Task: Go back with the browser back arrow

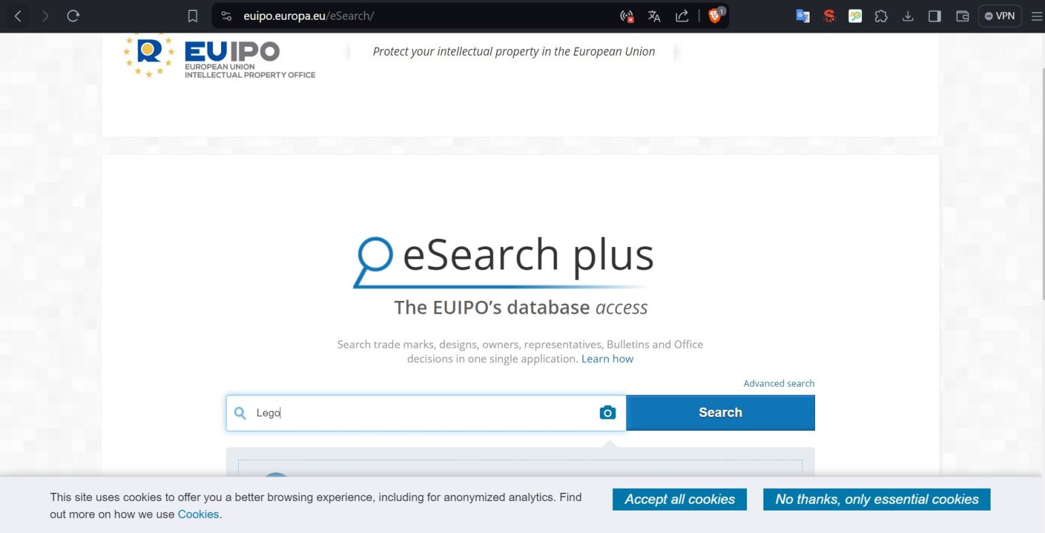Action: pos(18,16)
